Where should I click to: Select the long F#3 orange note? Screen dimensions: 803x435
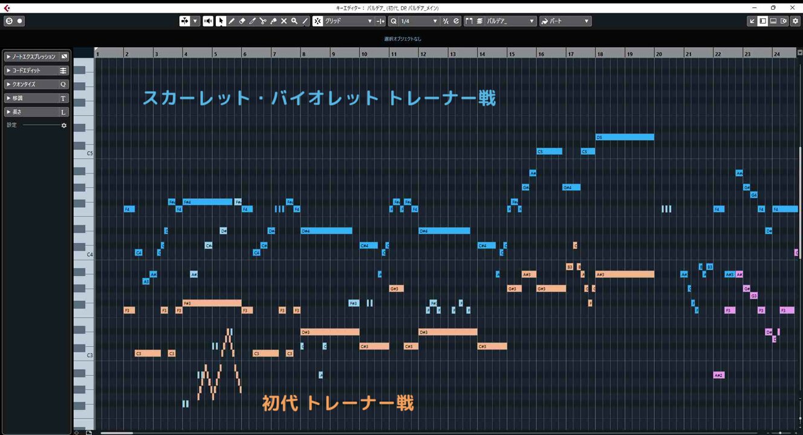coord(212,303)
